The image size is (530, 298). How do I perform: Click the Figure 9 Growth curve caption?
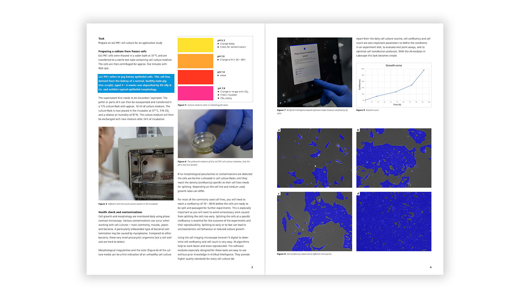point(367,110)
